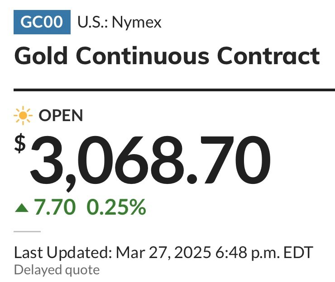Click the word Gold in title

41,56
